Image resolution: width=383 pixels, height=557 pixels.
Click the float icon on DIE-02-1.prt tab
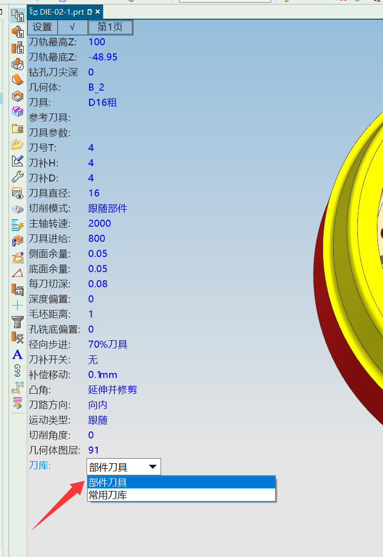tap(90, 12)
